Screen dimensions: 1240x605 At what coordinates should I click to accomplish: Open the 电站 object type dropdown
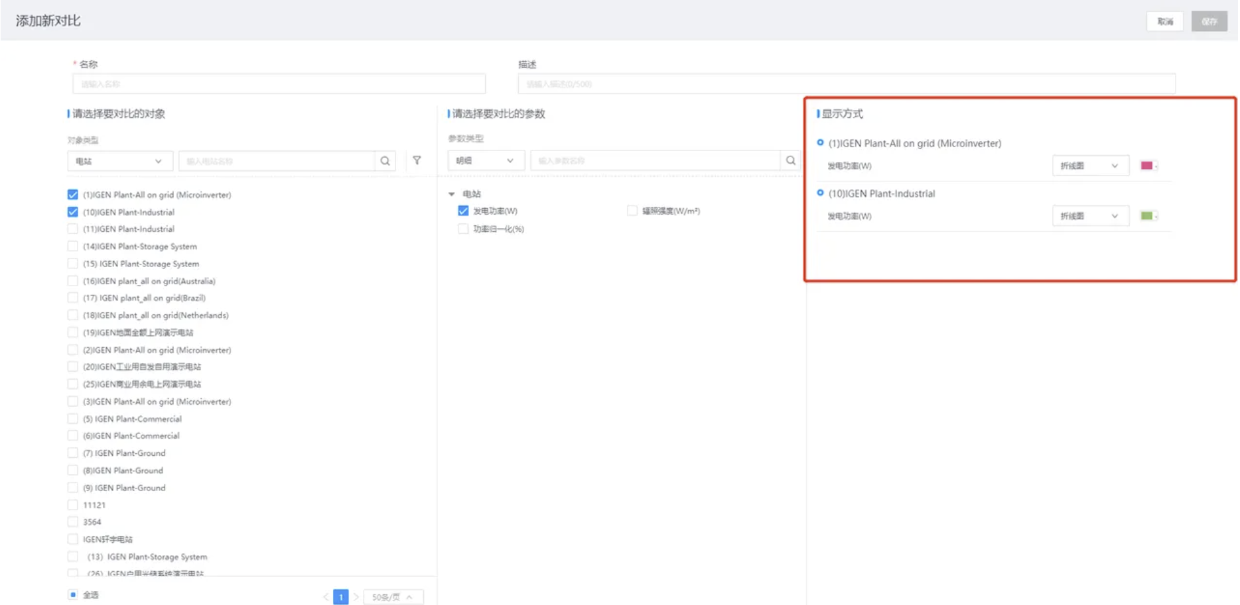pyautogui.click(x=119, y=161)
